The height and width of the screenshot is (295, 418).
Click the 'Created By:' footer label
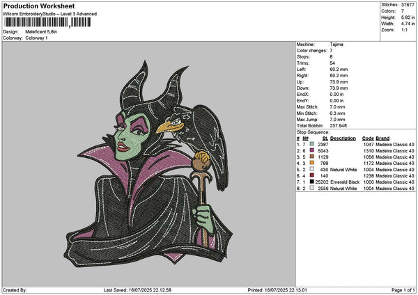tap(15, 290)
